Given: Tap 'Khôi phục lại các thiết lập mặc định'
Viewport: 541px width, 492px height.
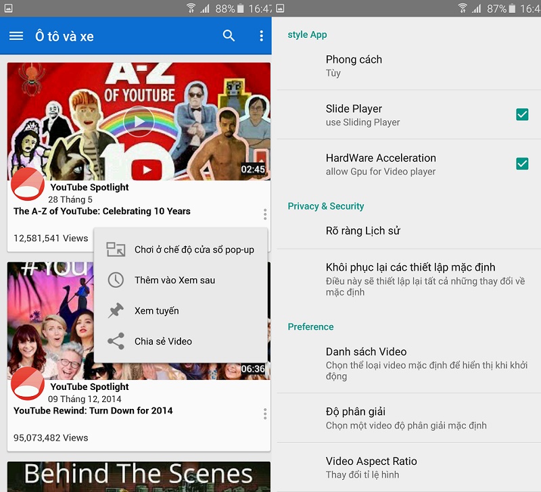Looking at the screenshot, I should 409,279.
